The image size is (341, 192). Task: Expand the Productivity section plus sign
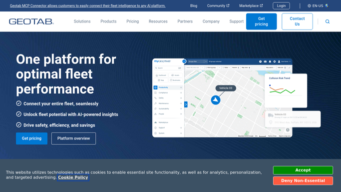pos(181,87)
